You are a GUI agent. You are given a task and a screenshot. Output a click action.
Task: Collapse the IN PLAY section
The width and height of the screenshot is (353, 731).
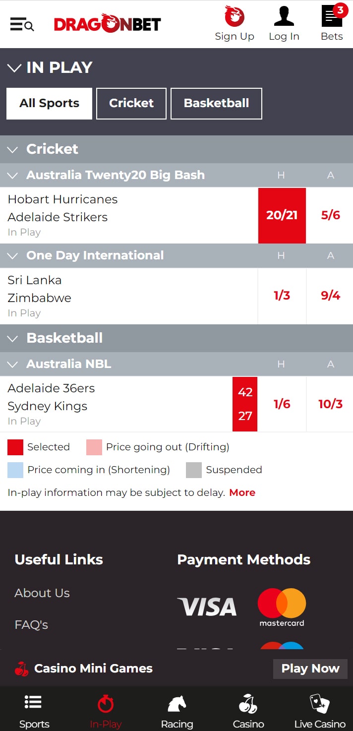coord(14,67)
